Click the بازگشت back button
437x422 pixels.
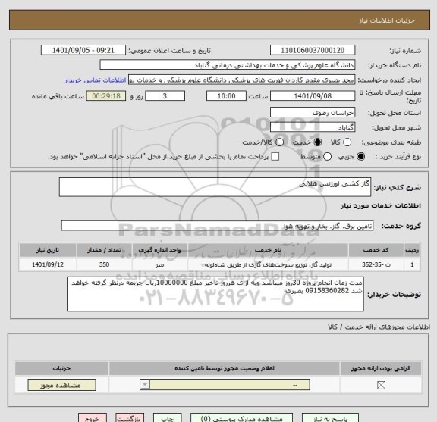tap(130, 418)
